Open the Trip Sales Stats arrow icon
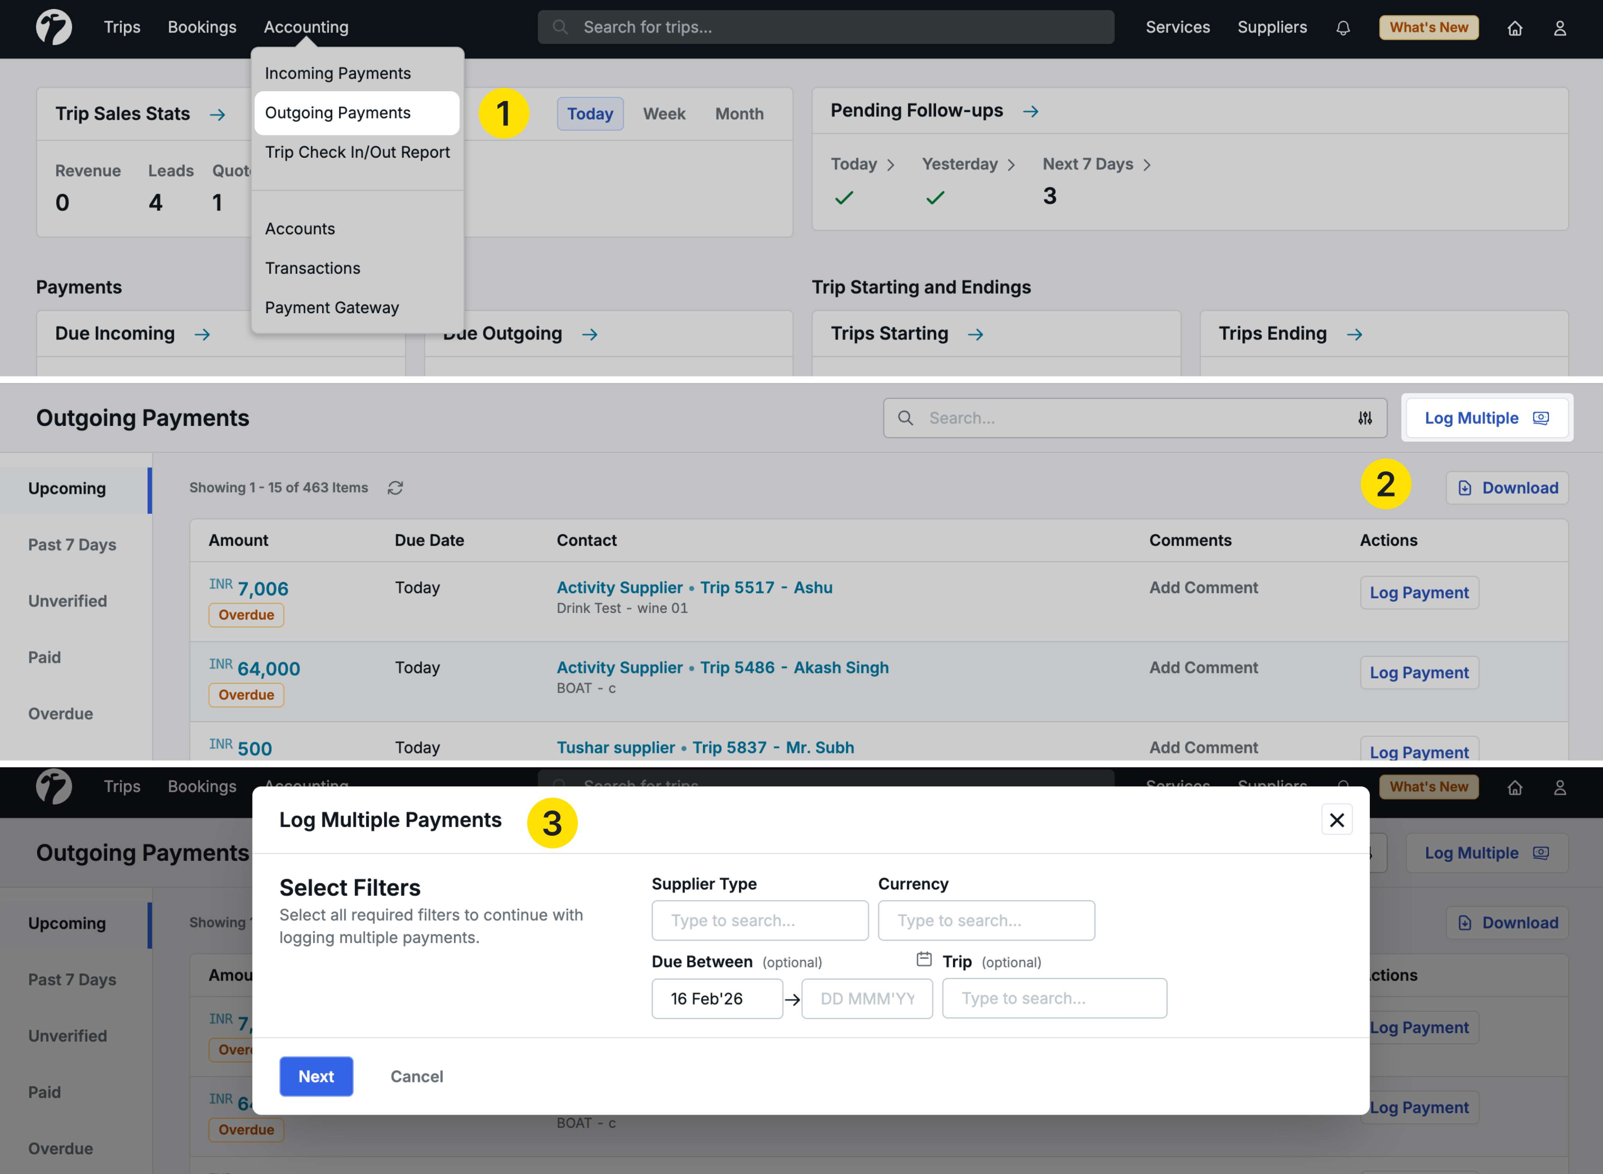The width and height of the screenshot is (1603, 1174). 218,114
